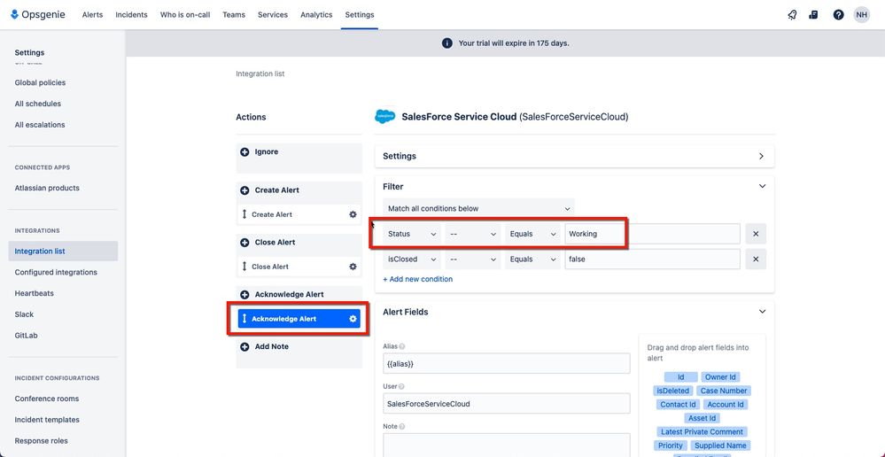
Task: Open Atlassian products in sidebar
Action: coord(47,188)
